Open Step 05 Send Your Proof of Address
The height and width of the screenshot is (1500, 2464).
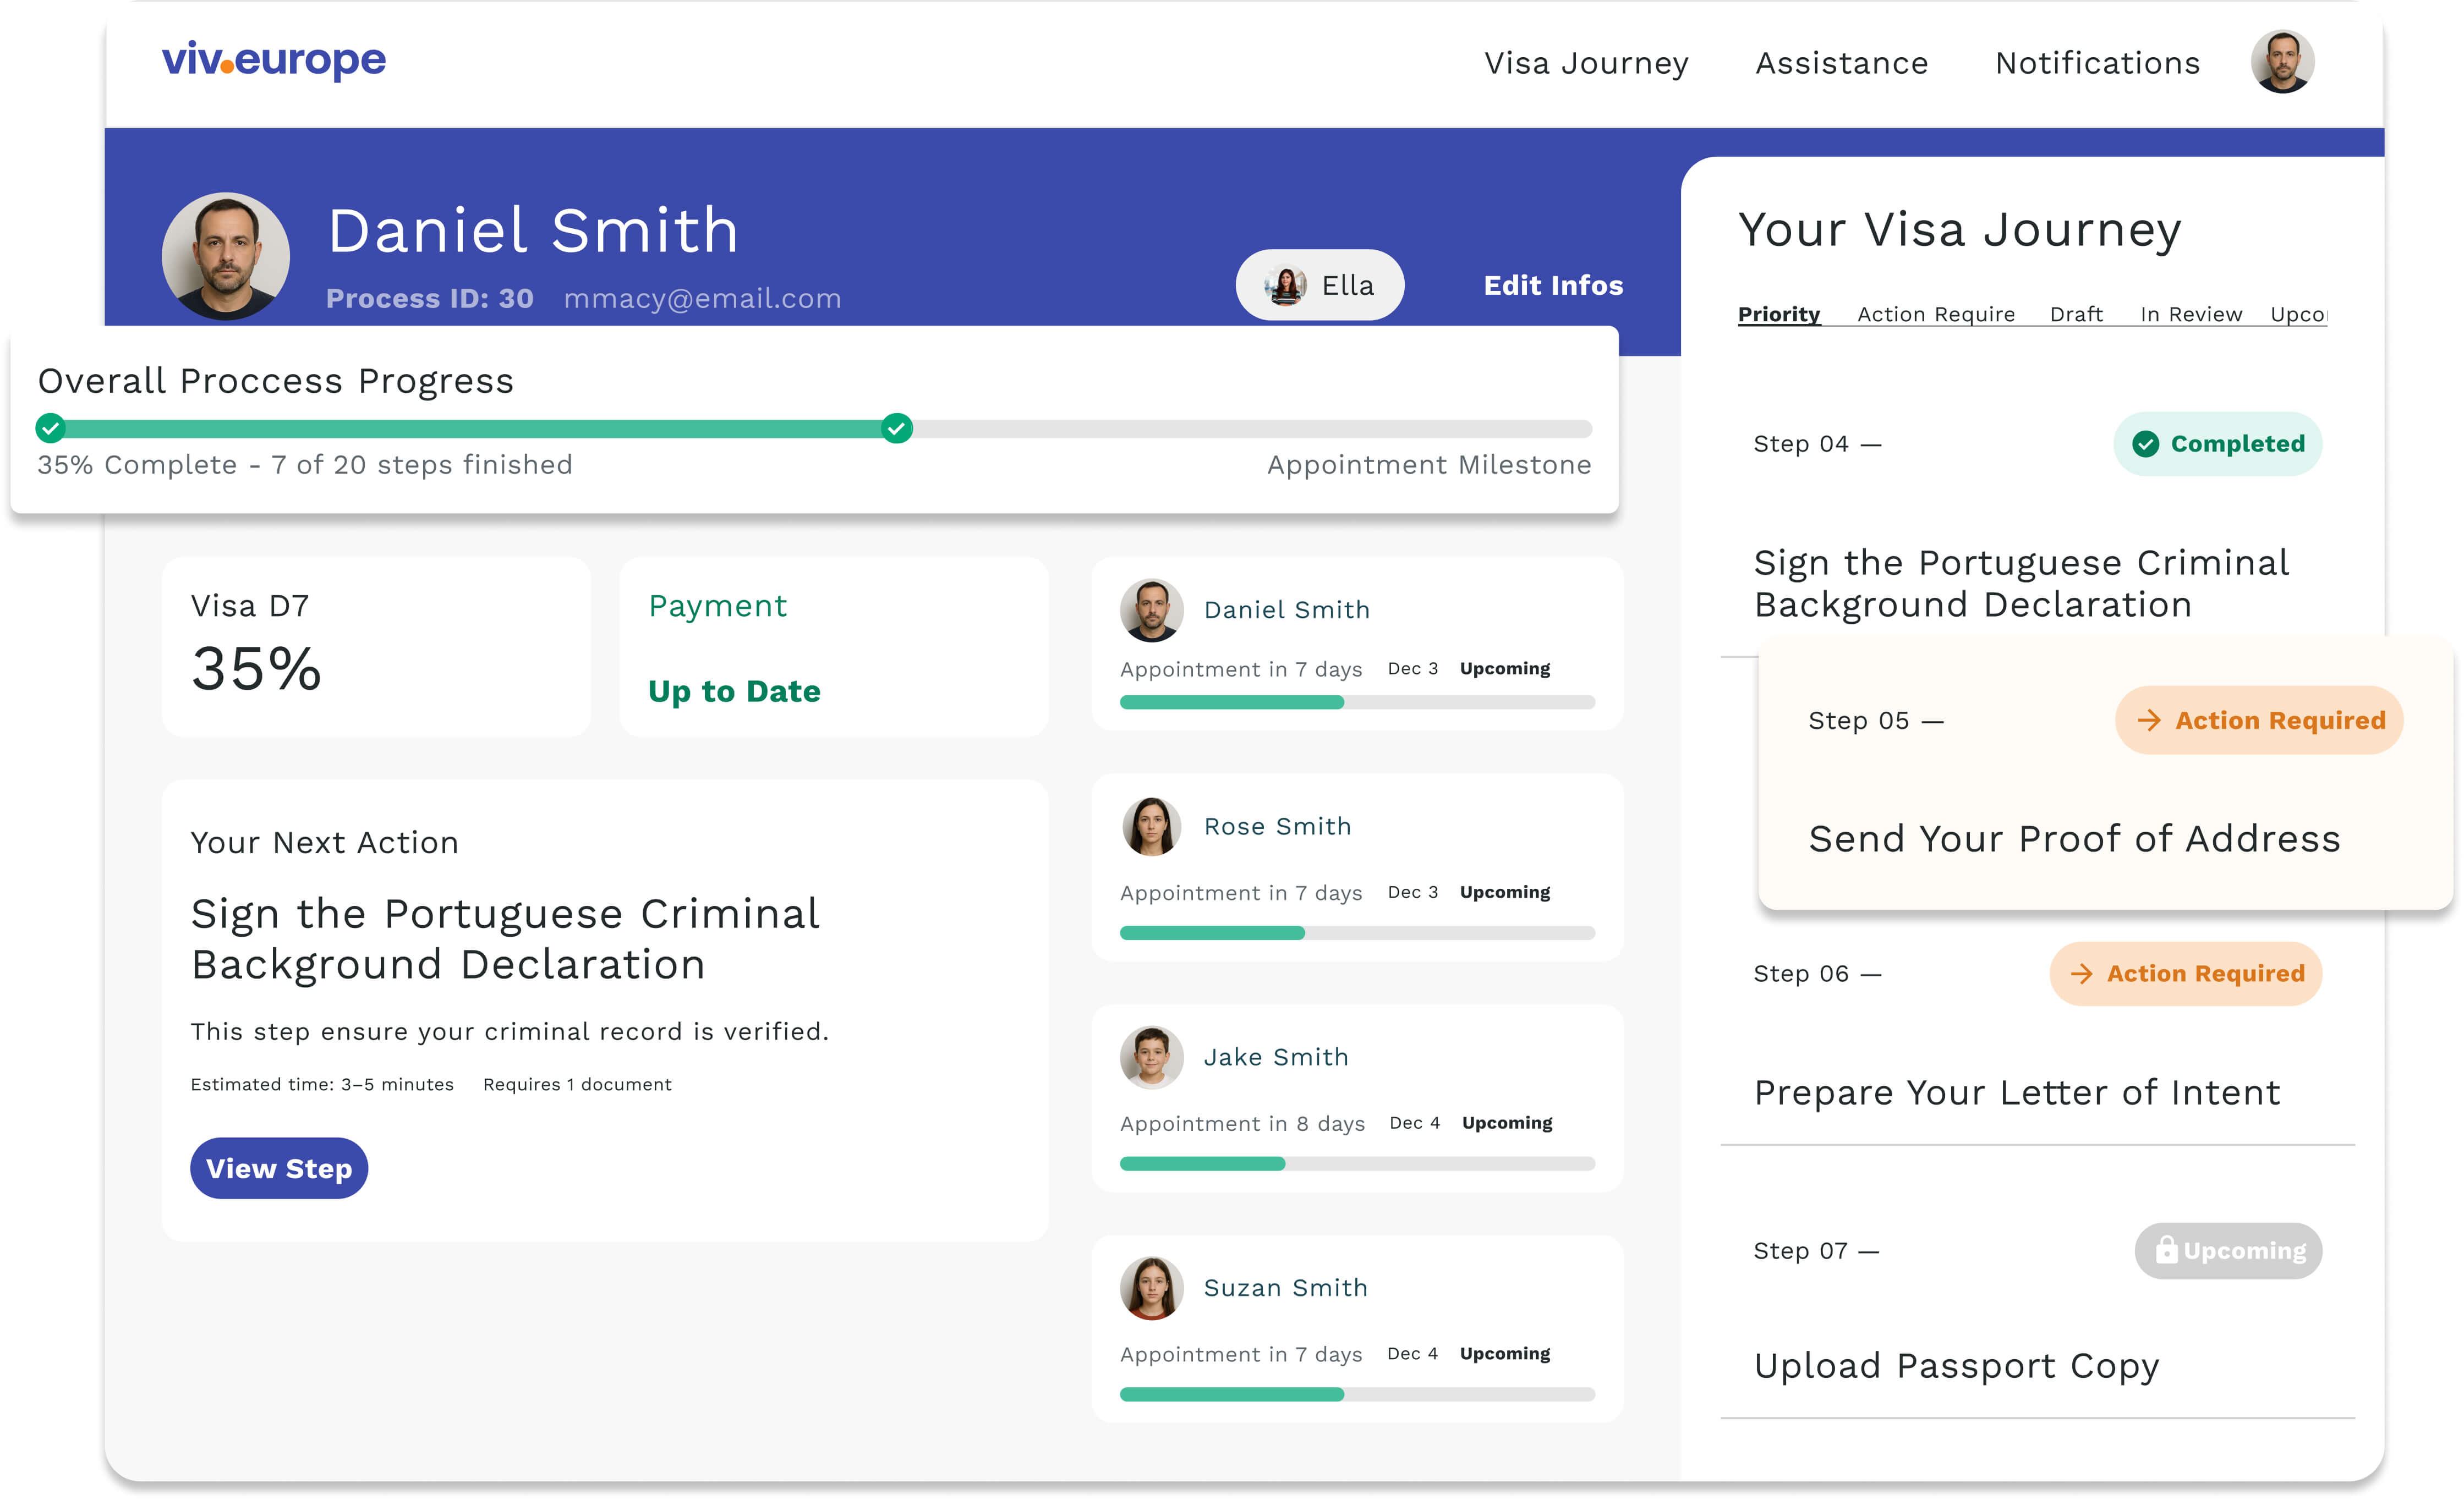(x=2105, y=773)
